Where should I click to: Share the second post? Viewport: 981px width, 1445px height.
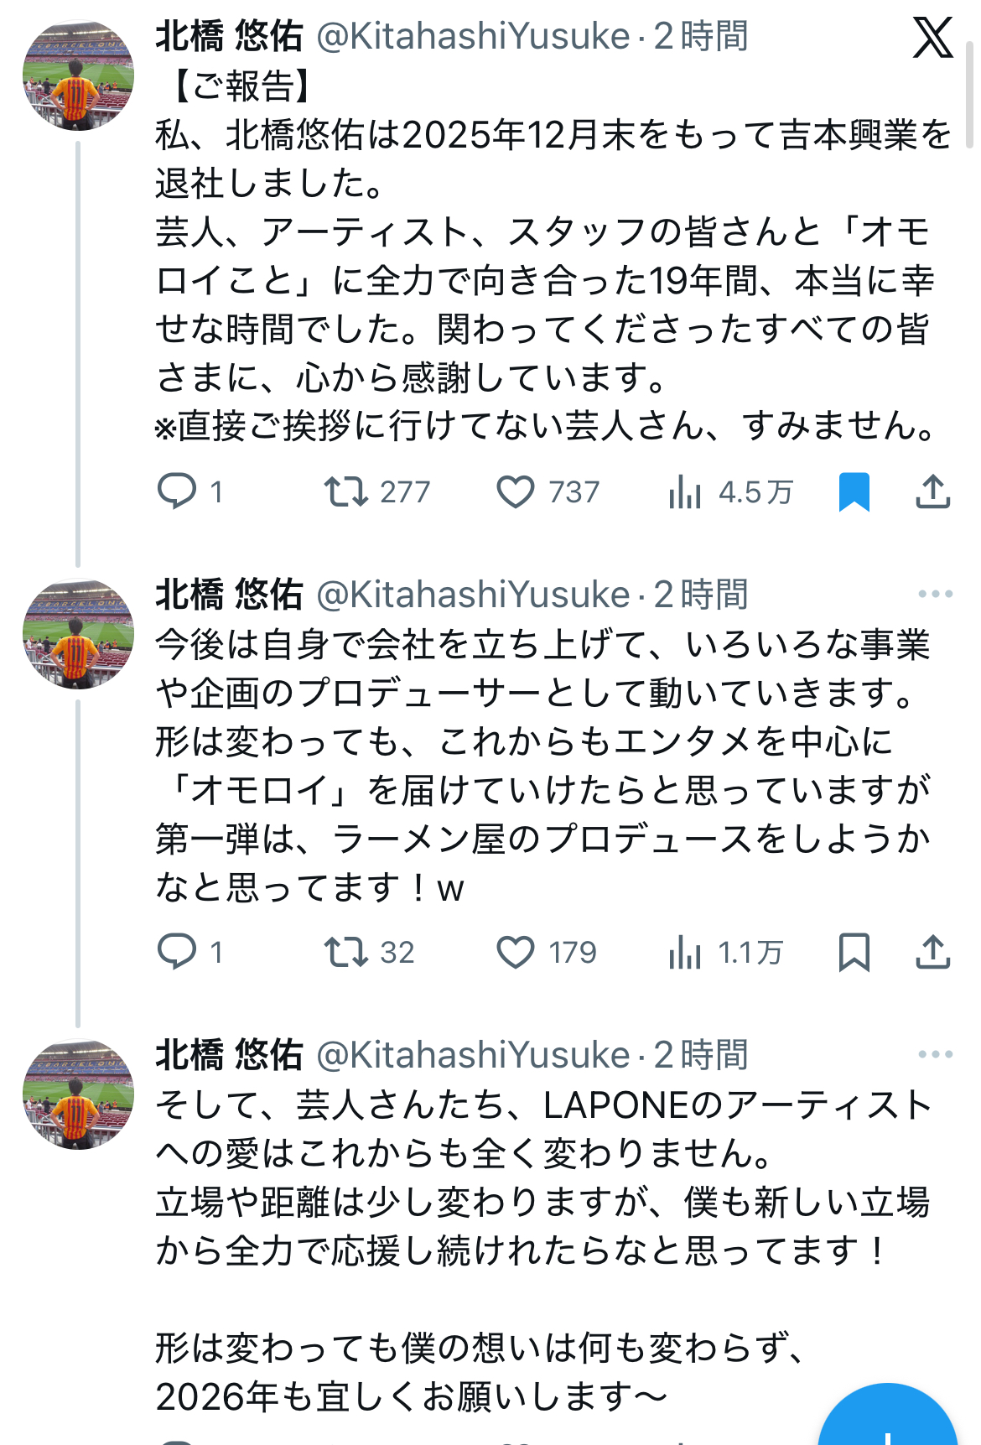(x=932, y=952)
